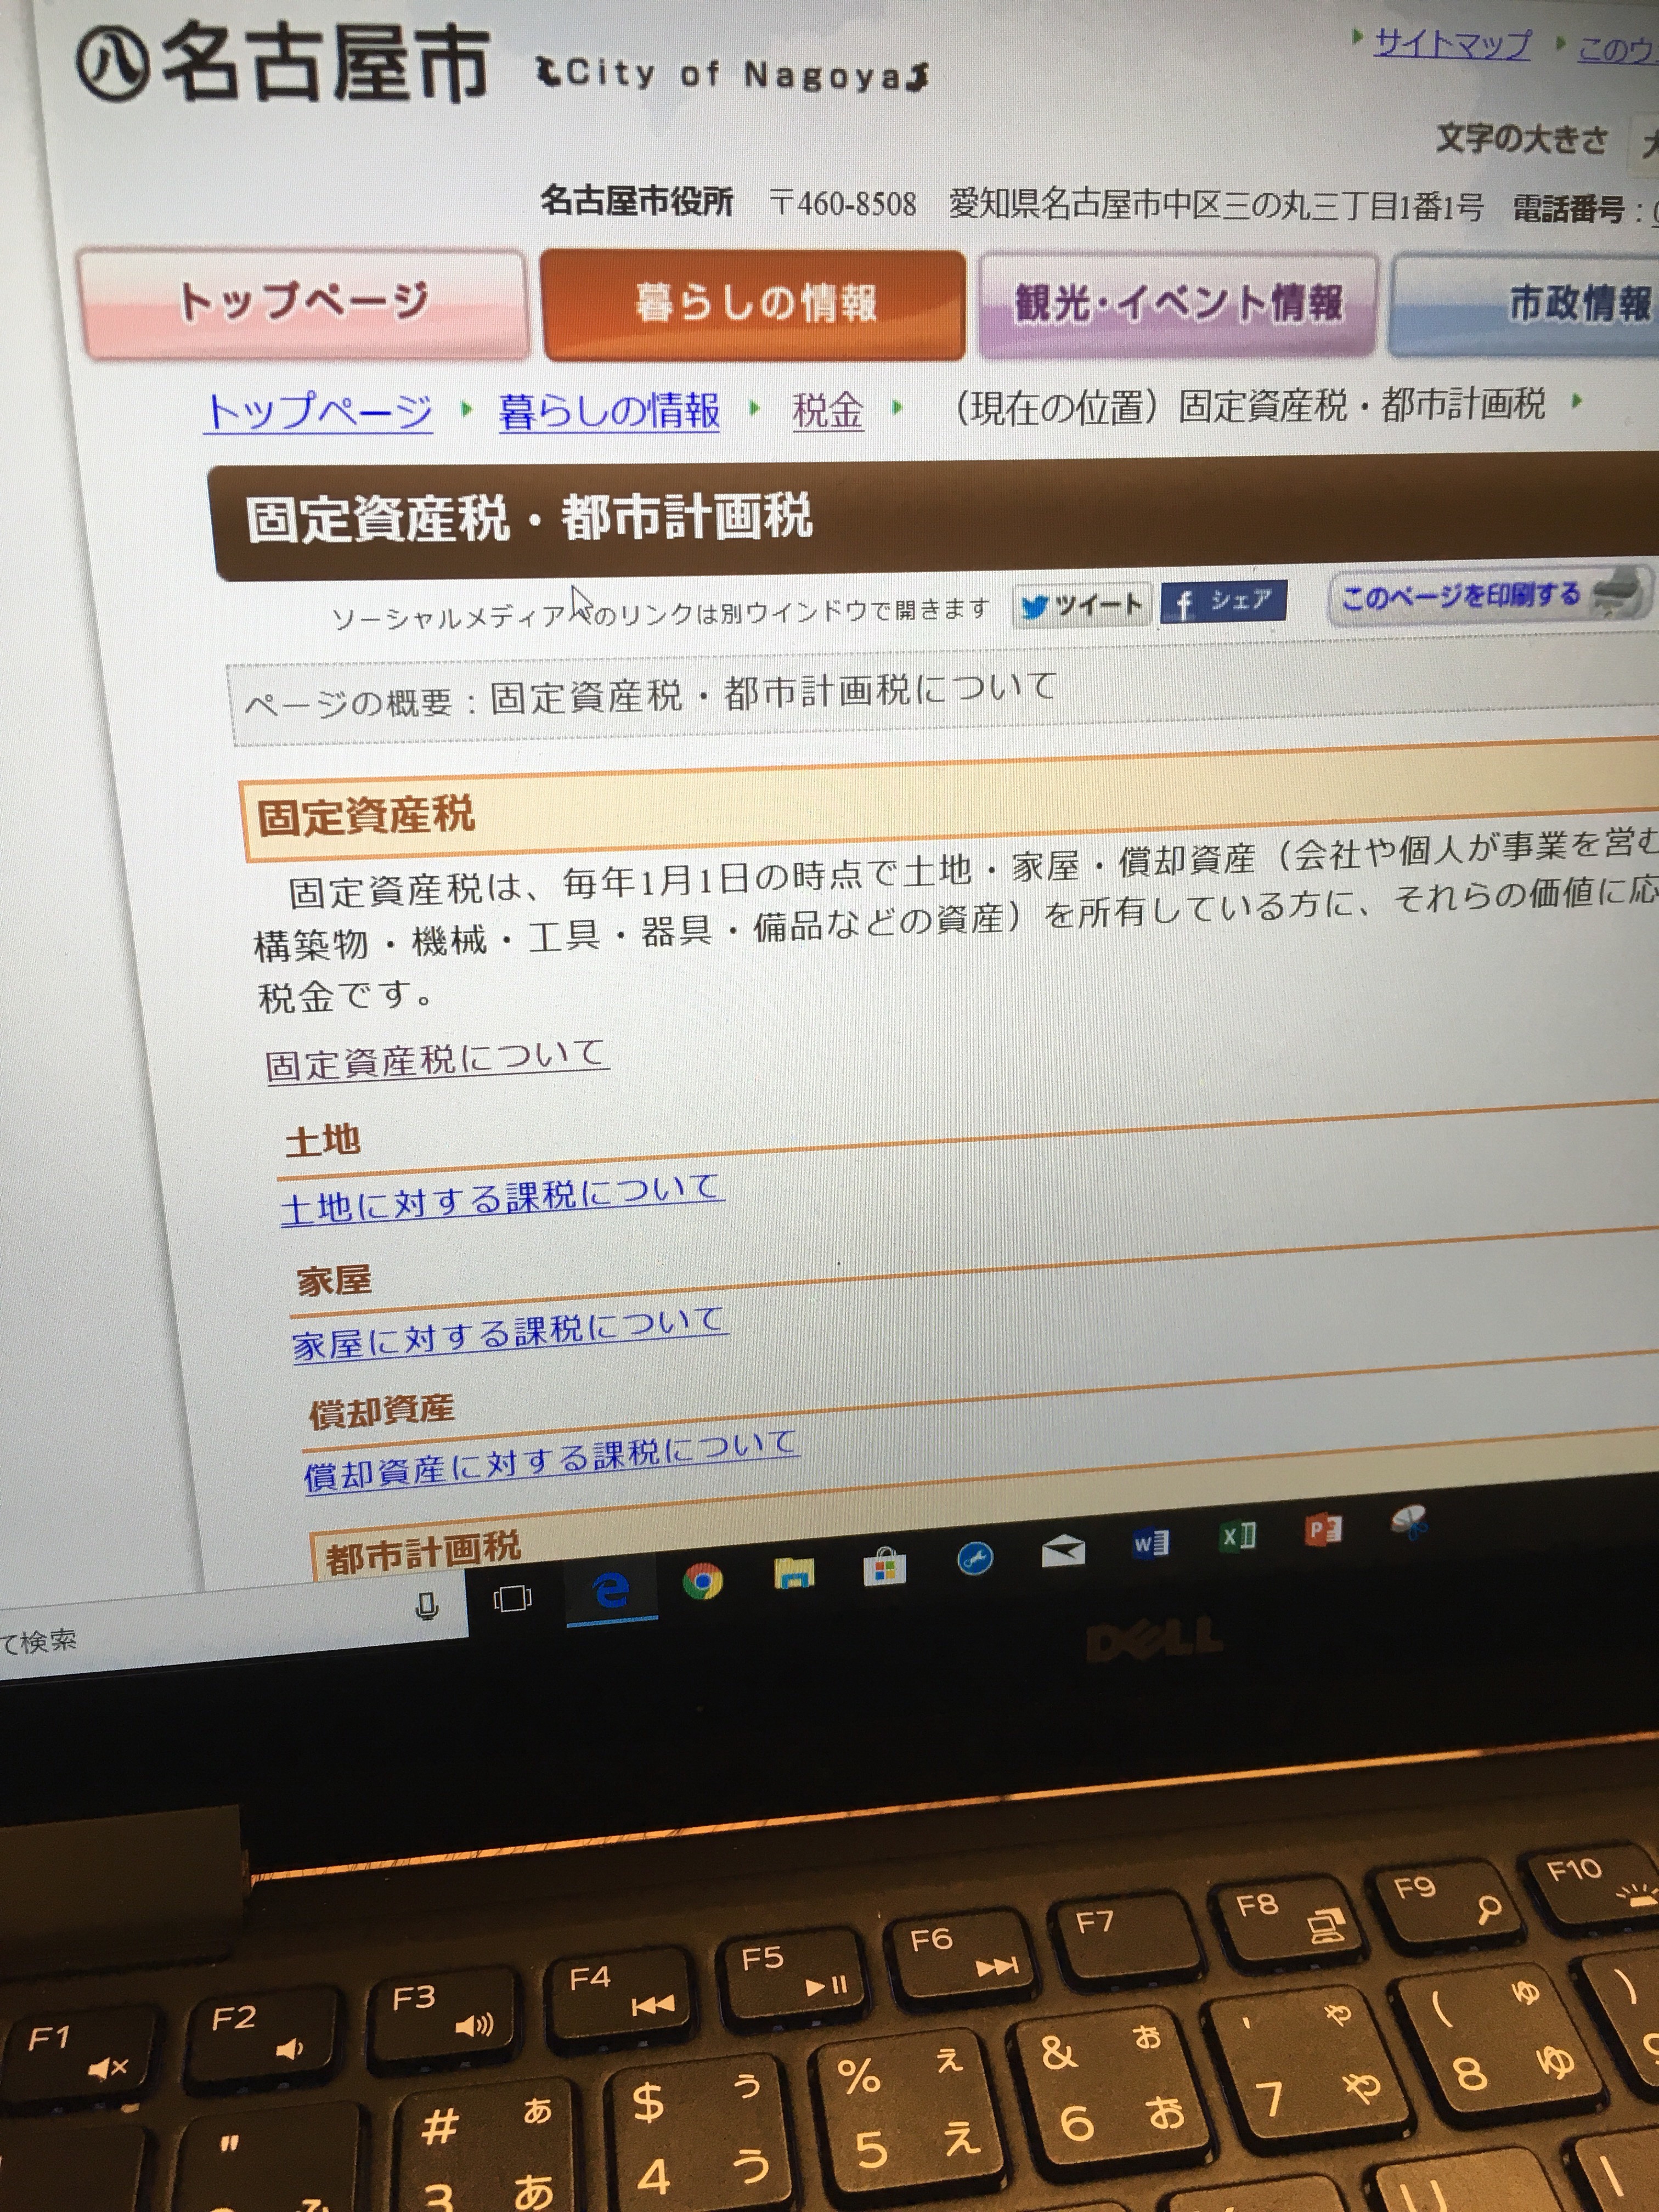Click the 文字の大きさ label
Image resolution: width=1659 pixels, height=2212 pixels.
pyautogui.click(x=1521, y=139)
